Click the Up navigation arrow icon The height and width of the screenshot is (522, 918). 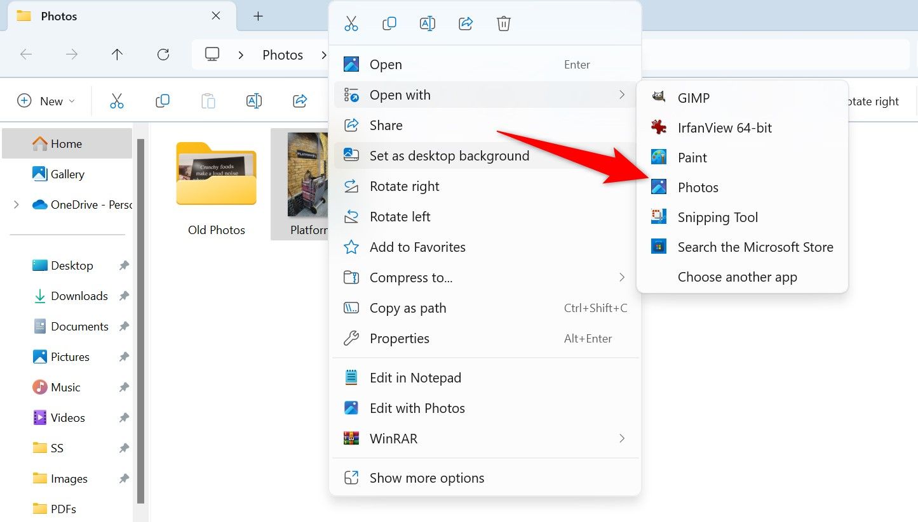(x=117, y=55)
